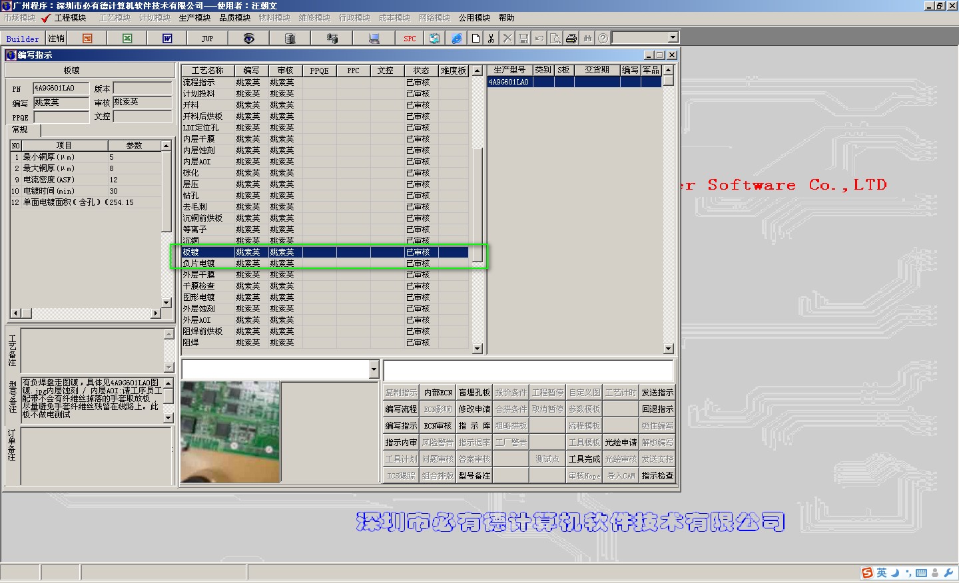Click the 修改申请 button

[474, 409]
